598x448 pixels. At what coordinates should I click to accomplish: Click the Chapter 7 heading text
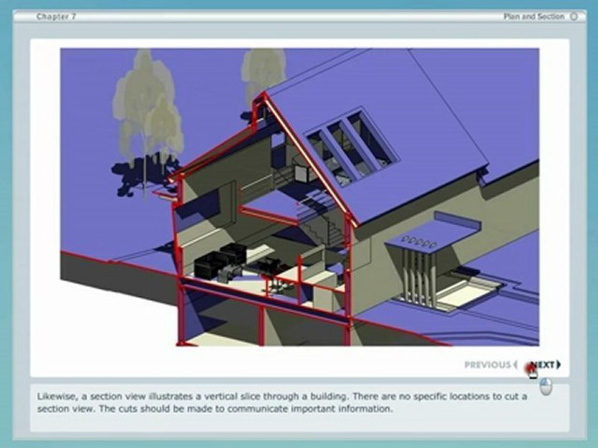(56, 16)
